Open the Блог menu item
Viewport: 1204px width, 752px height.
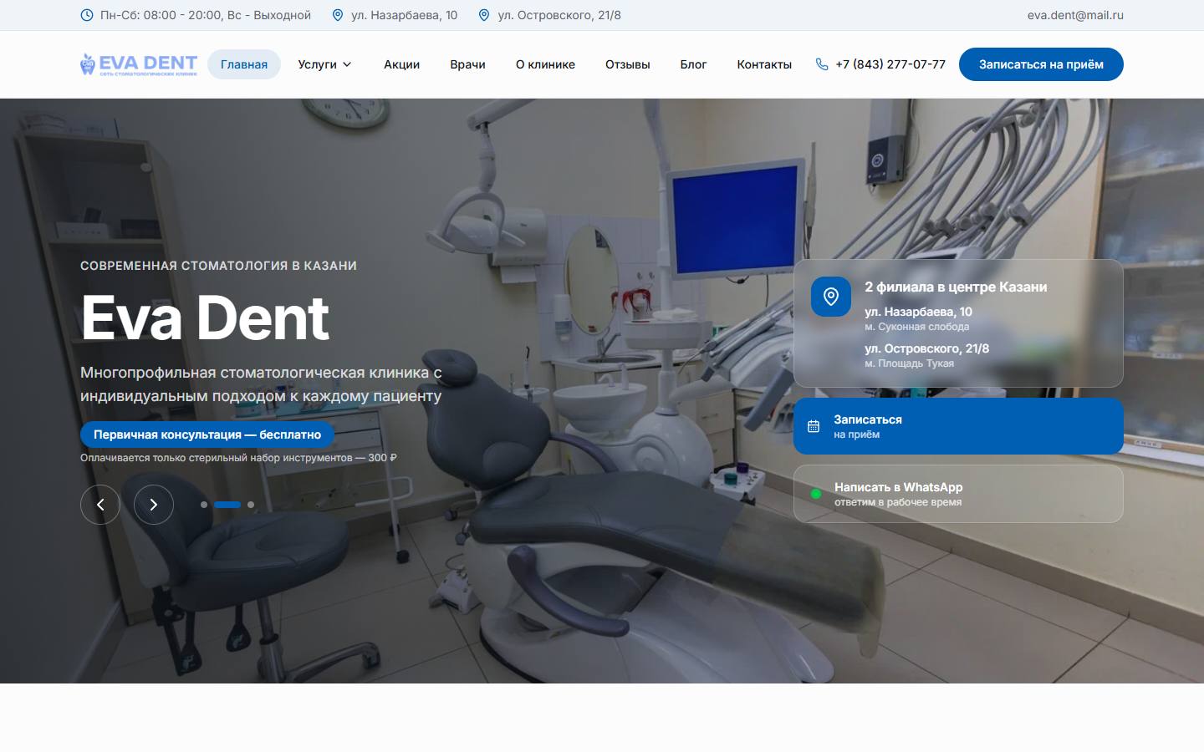[693, 64]
